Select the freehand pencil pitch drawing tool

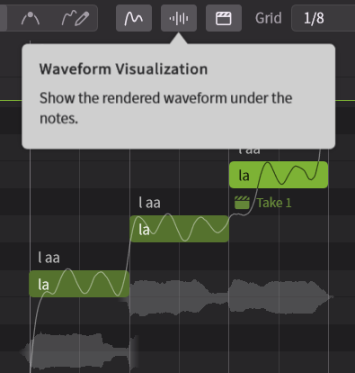pos(75,18)
